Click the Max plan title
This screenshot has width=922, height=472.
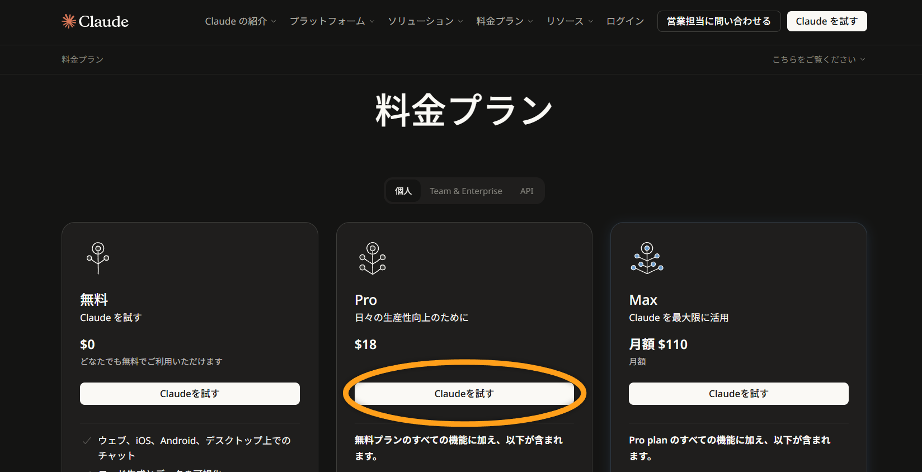tap(643, 300)
